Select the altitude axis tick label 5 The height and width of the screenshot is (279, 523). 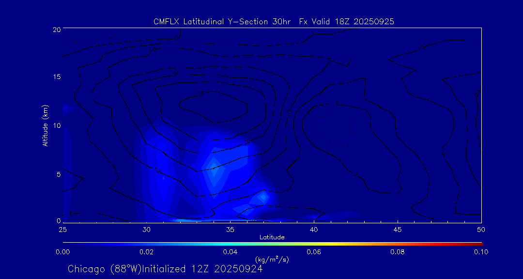(59, 174)
